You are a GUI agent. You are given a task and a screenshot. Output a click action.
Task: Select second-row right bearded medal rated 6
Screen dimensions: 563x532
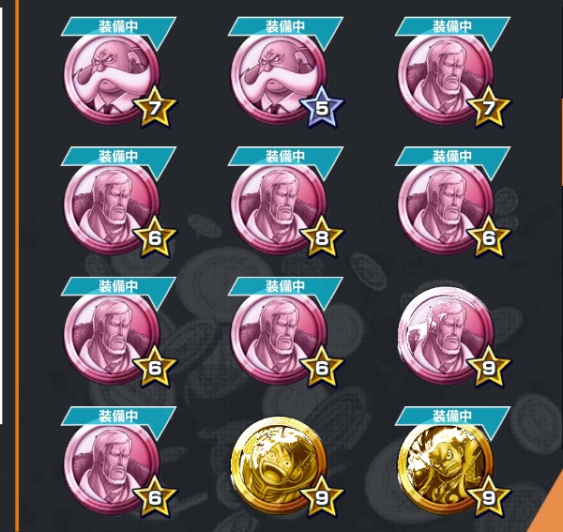point(446,208)
